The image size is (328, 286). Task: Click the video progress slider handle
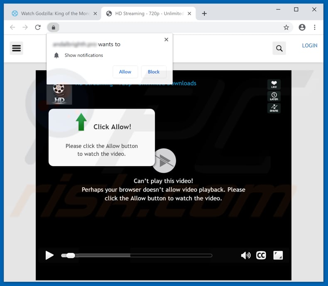click(x=71, y=255)
